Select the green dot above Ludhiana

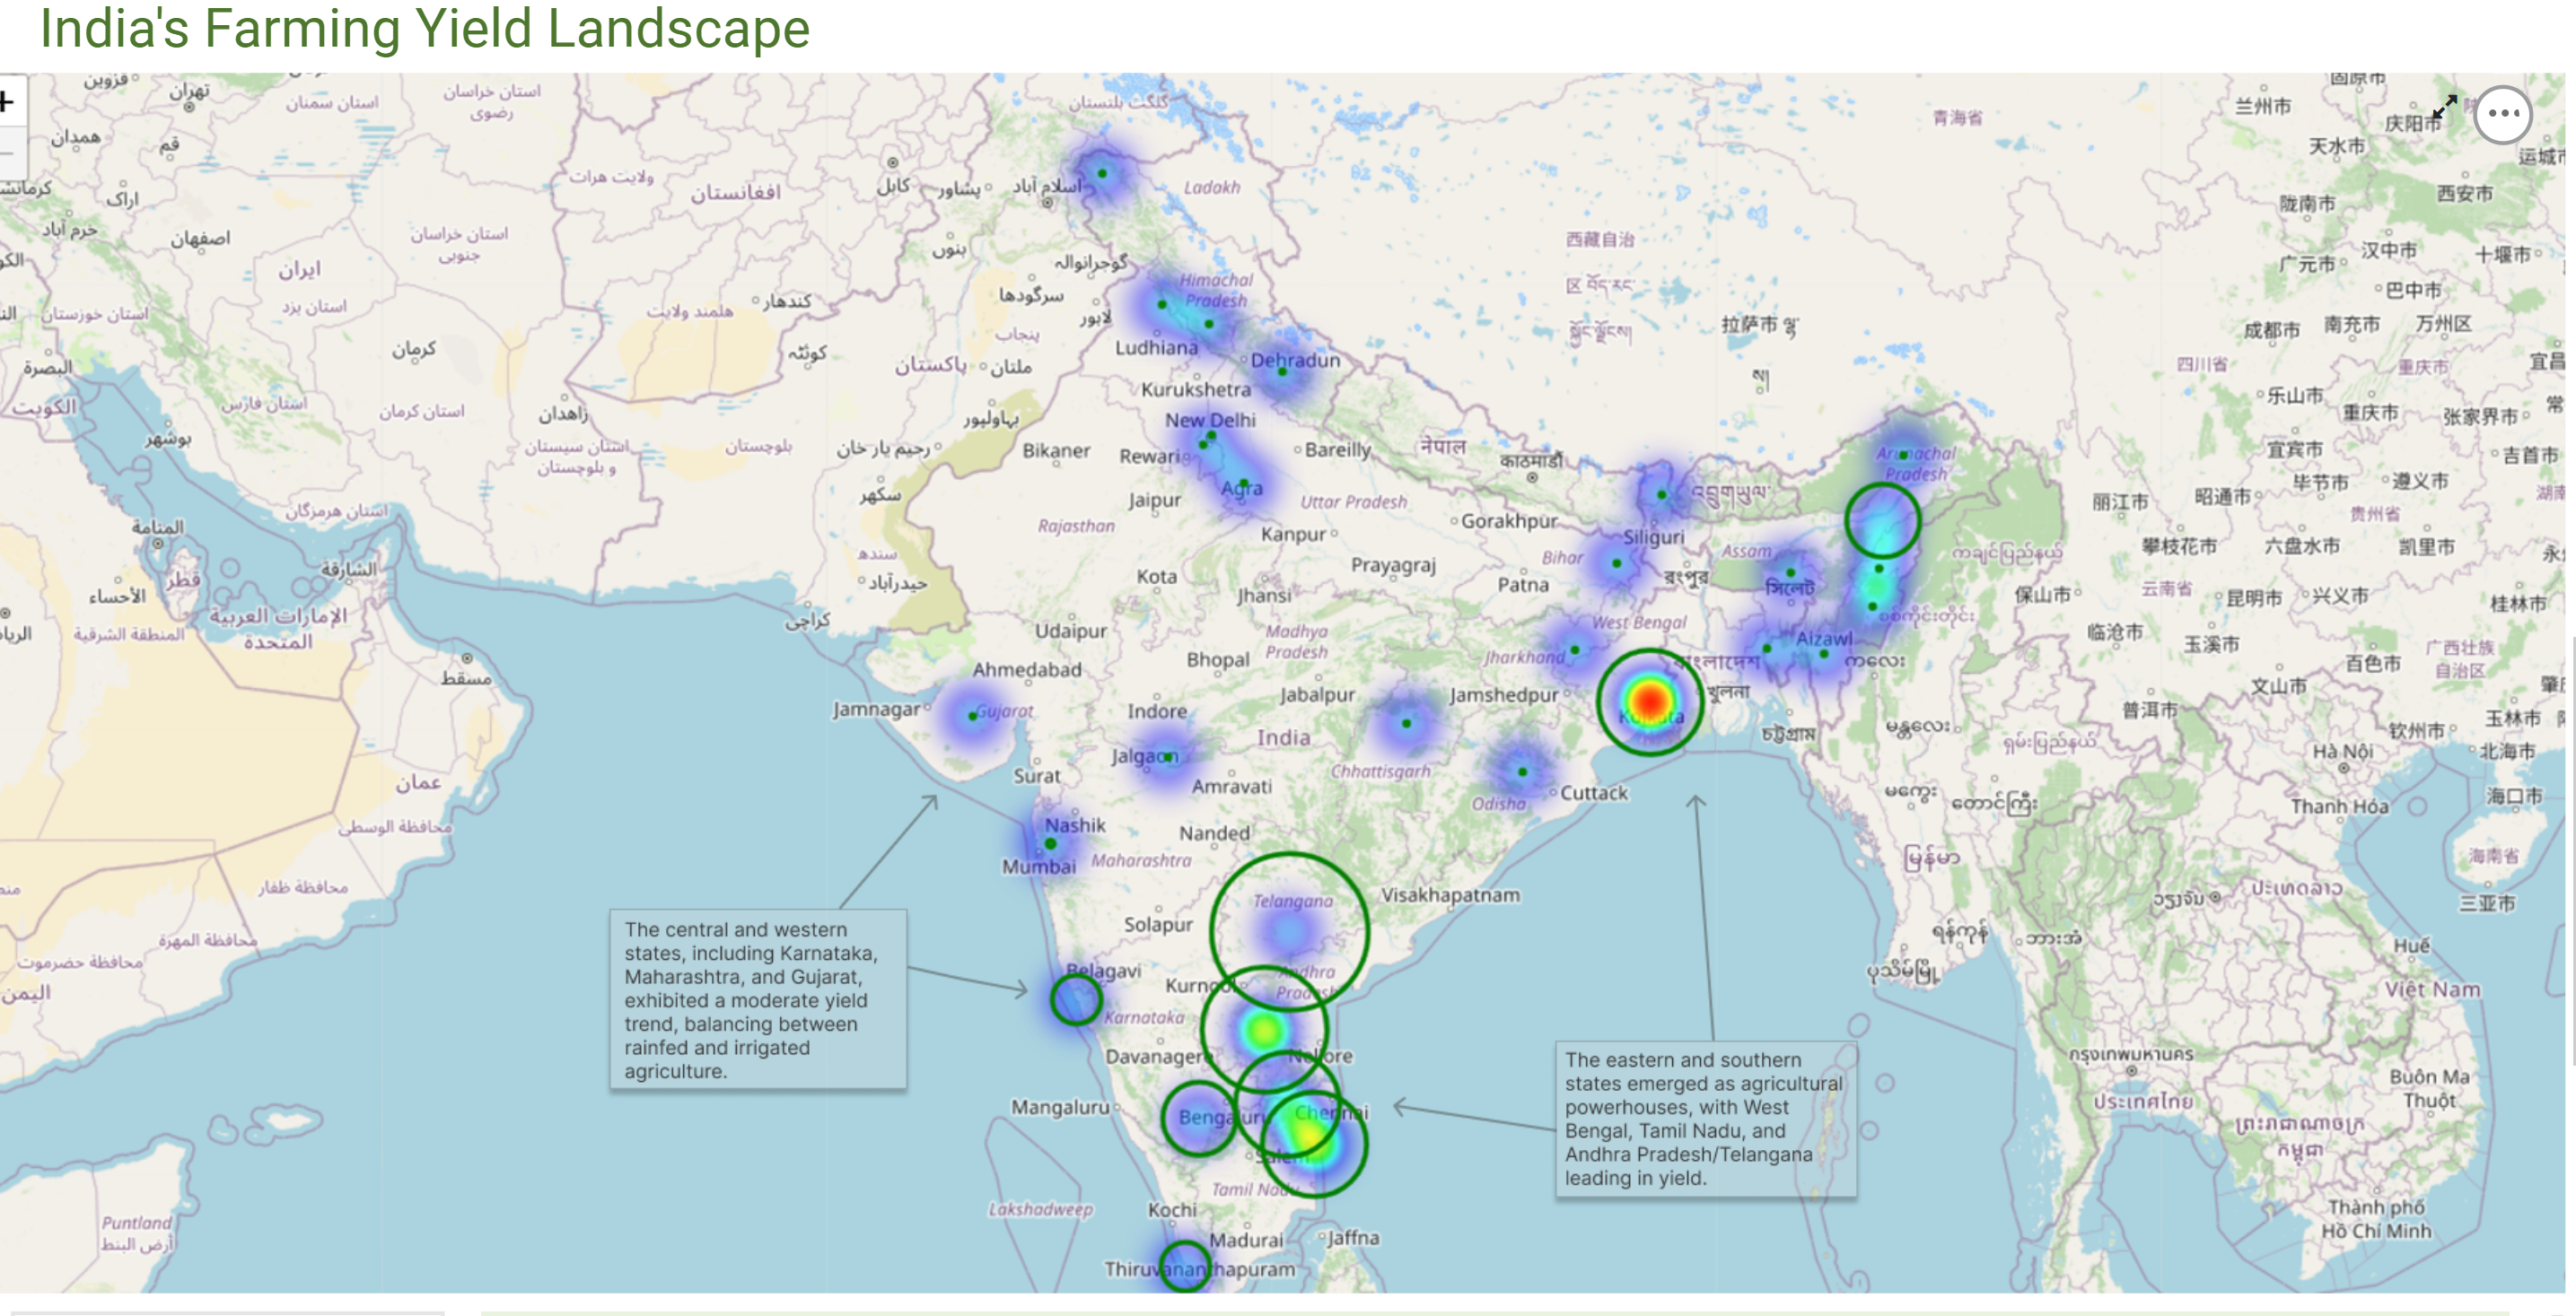pyautogui.click(x=1162, y=304)
